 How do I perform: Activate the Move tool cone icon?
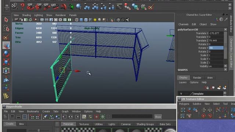click(6, 45)
